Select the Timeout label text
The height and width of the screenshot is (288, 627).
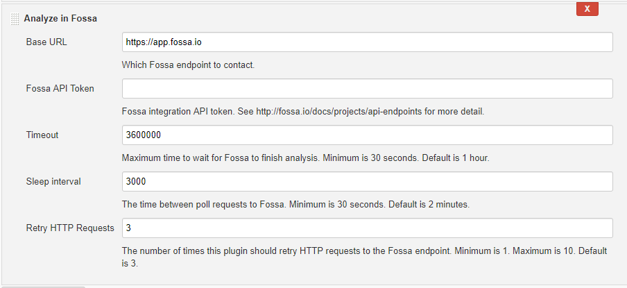click(42, 135)
